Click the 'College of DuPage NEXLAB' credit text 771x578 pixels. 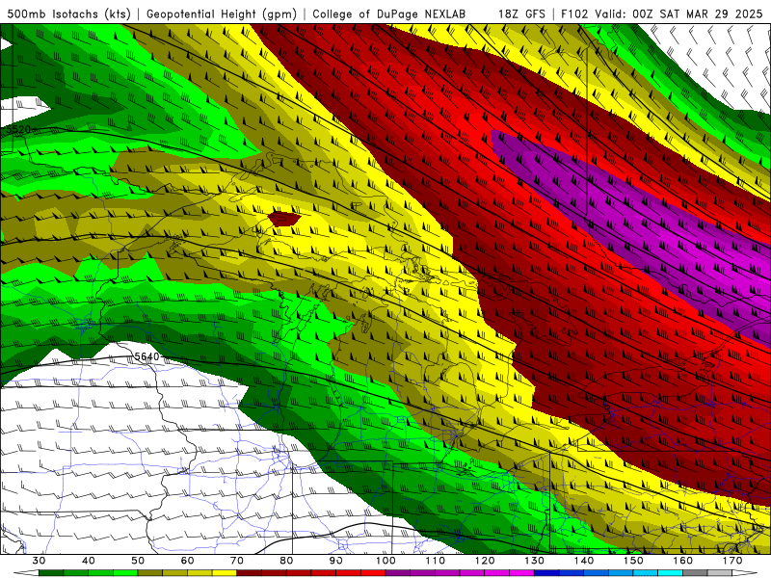(388, 13)
